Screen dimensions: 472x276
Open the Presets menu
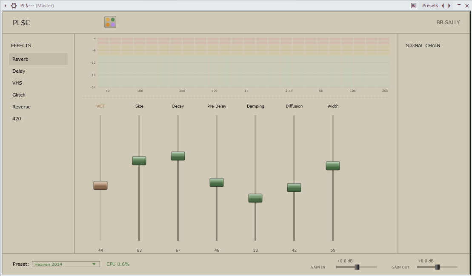click(x=430, y=6)
